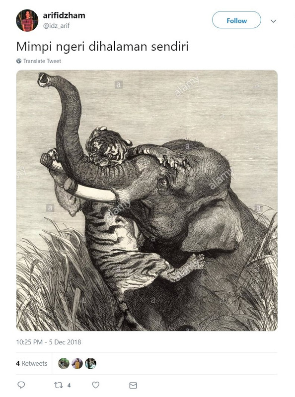The height and width of the screenshot is (397, 295).
Task: Click Translate Tweet link
Action: pyautogui.click(x=42, y=61)
